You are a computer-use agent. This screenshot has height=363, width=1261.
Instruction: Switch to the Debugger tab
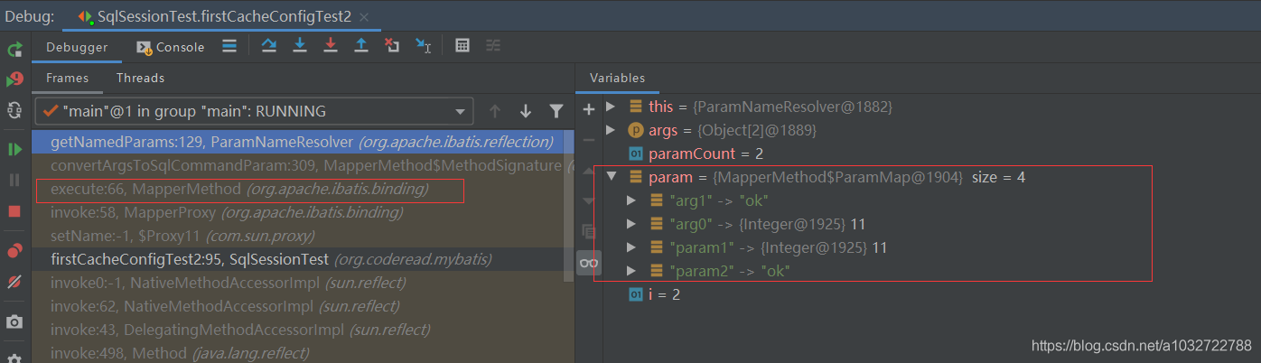point(77,47)
